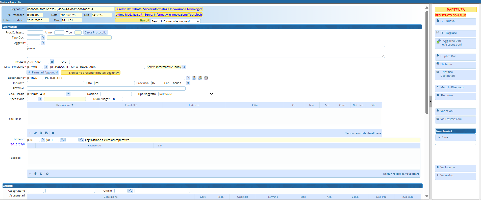Viewport: 481px width, 200px height.
Task: Expand Altre in the Menu Funzioni
Action: point(445,138)
